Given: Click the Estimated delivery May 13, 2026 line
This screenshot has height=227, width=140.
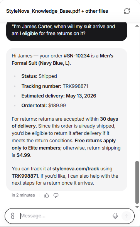Looking at the screenshot, I should 59,96.
